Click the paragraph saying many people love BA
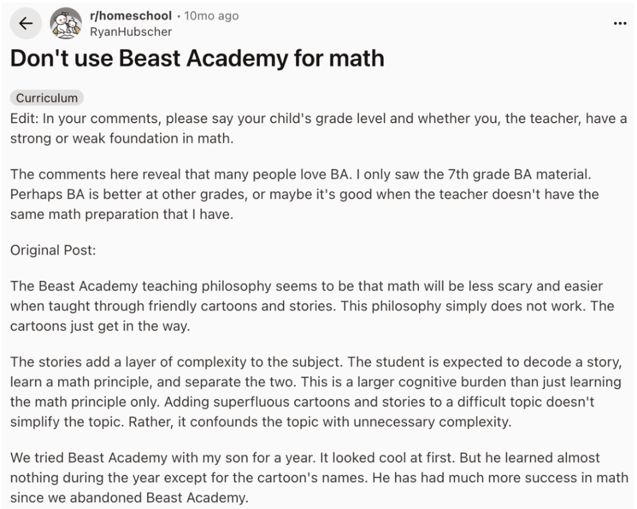The image size is (637, 509). click(285, 176)
